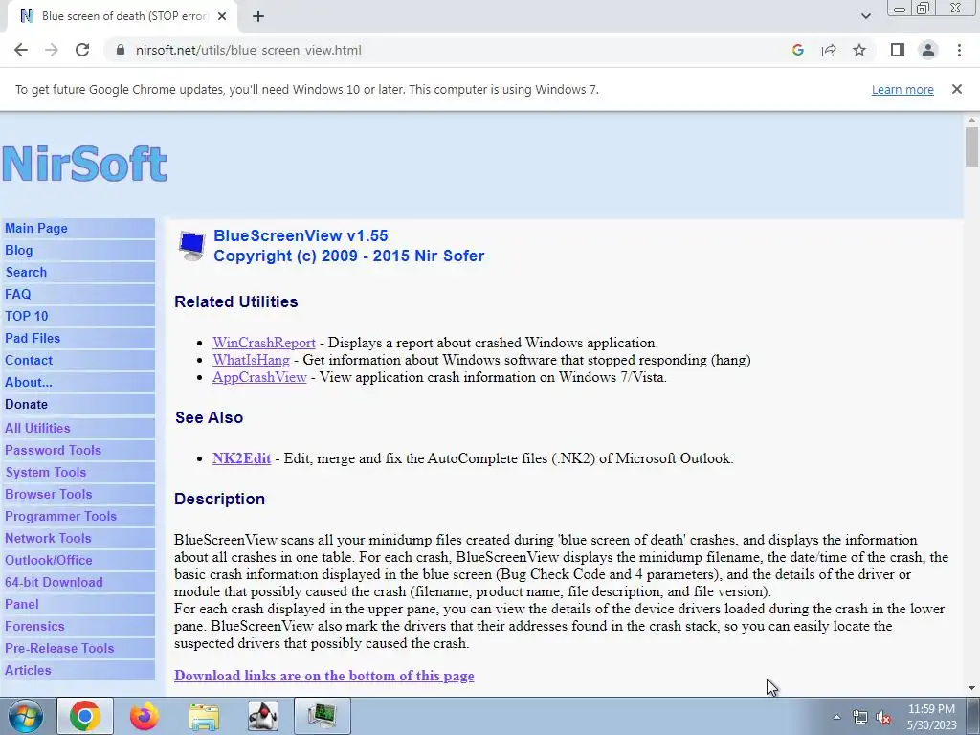Screen dimensions: 980x735
Task: Click the browser forward arrow
Action: tap(52, 50)
